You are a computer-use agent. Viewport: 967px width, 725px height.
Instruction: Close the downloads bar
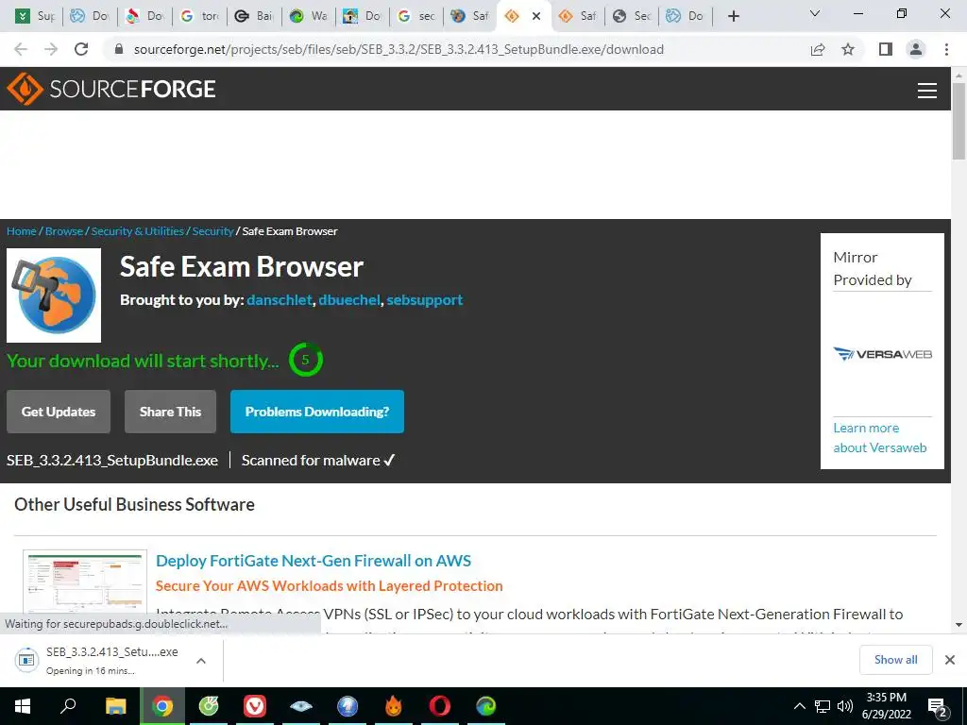(950, 660)
